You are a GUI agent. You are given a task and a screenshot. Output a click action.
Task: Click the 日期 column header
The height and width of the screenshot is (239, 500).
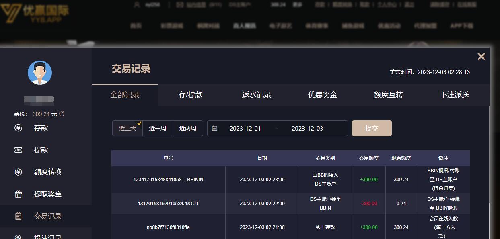coord(262,158)
